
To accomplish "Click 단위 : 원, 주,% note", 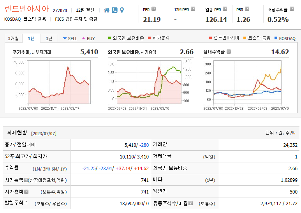I will (280, 133).
